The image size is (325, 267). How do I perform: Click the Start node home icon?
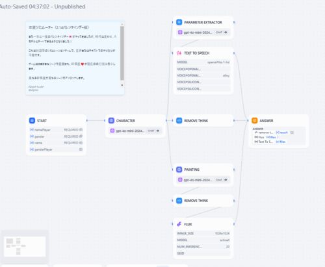click(32, 121)
